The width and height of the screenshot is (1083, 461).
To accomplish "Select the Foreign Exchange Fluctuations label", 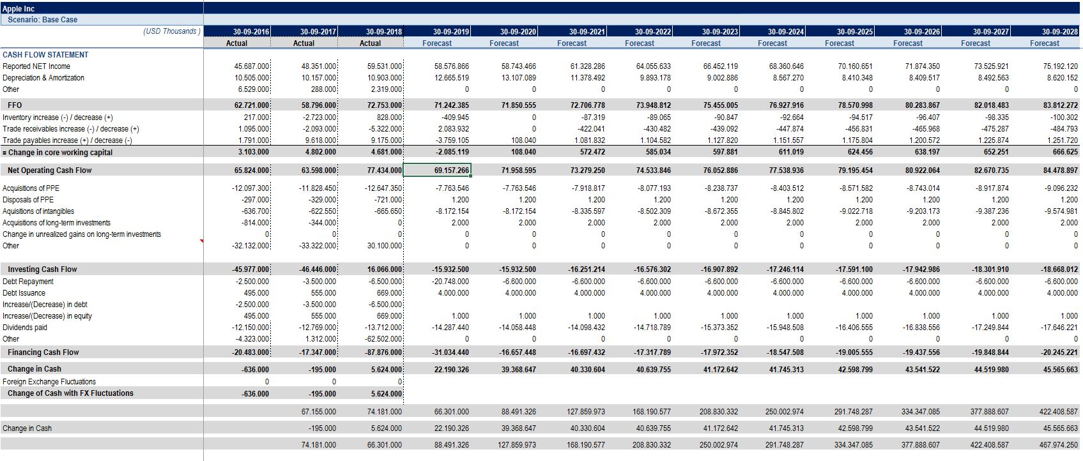I will point(49,382).
